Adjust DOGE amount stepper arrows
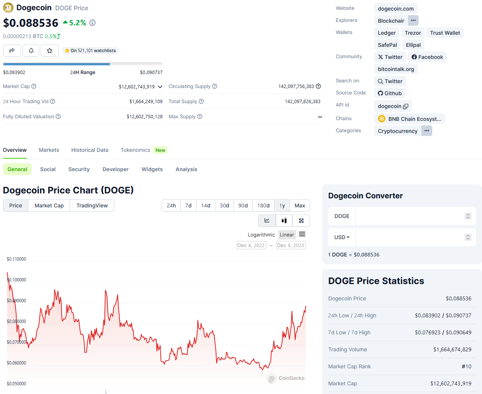482x394 pixels. coord(468,216)
